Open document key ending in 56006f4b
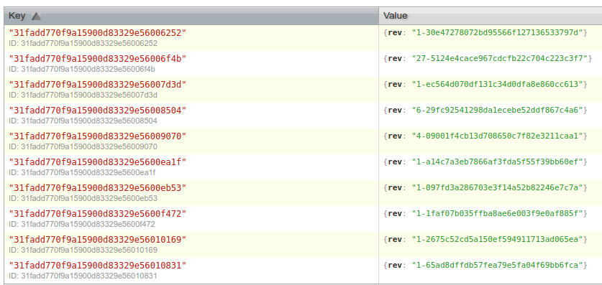 click(98, 59)
